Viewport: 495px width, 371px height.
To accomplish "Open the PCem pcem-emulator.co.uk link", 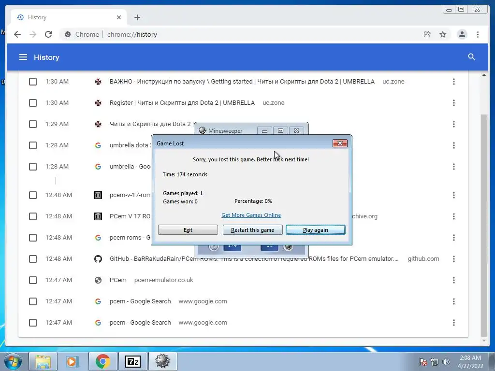I will 118,280.
